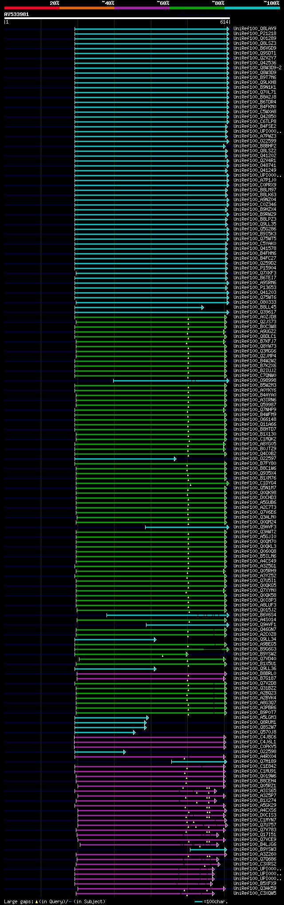Select label UniRef100_B9YSW2
Screen dimensions: 284x905
coord(255,654)
